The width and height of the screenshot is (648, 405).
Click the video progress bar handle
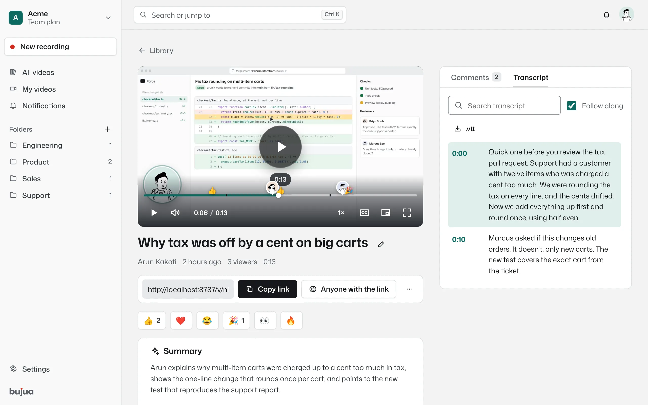click(278, 195)
